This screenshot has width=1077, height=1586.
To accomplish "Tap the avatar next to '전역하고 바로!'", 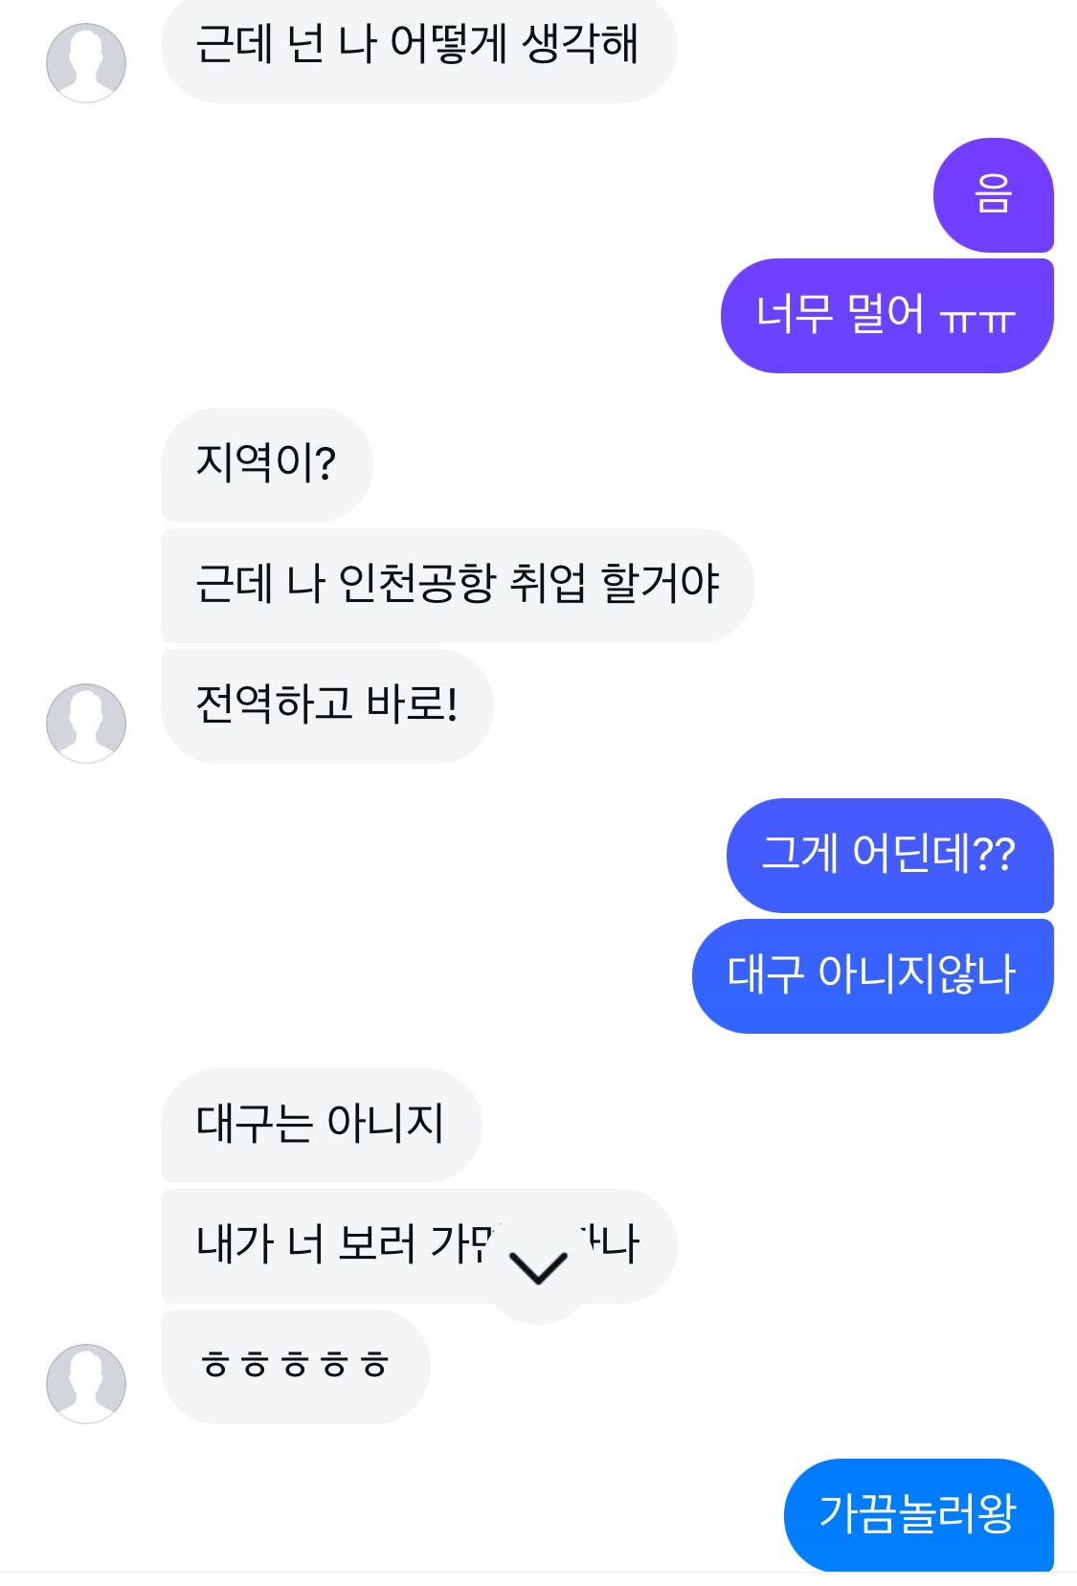I will 86,723.
